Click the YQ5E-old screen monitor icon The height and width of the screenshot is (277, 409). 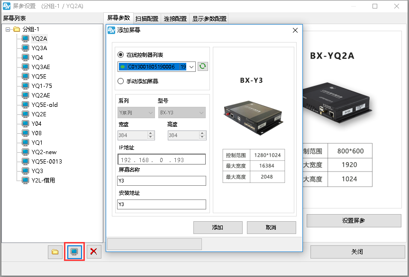(26, 104)
